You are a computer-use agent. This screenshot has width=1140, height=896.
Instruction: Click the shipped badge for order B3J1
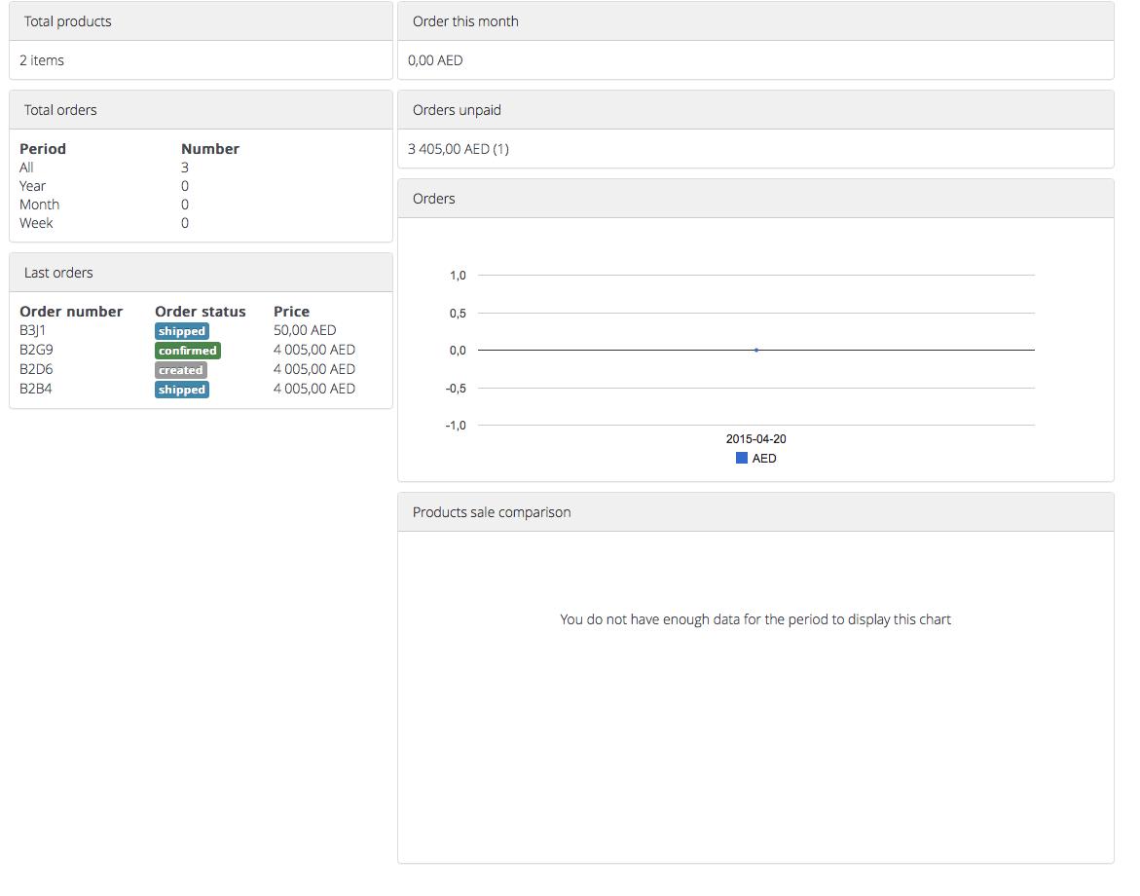[182, 331]
